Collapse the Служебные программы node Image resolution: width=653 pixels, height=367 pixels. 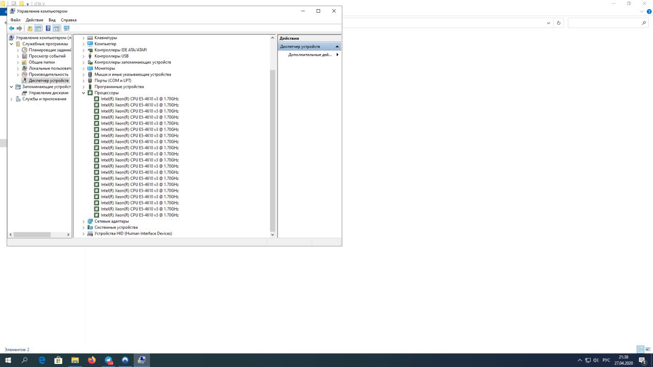click(11, 44)
